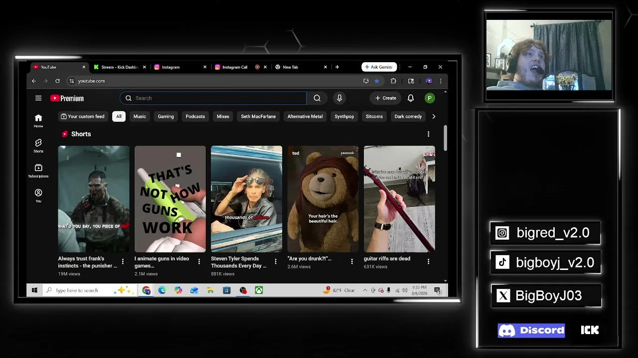The width and height of the screenshot is (638, 358).
Task: Go to Home in the YouTube sidebar
Action: 38,120
